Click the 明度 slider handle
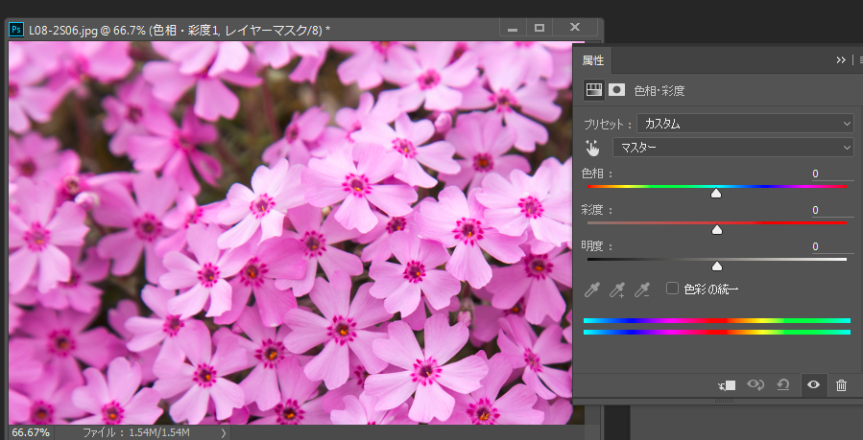 [x=716, y=266]
